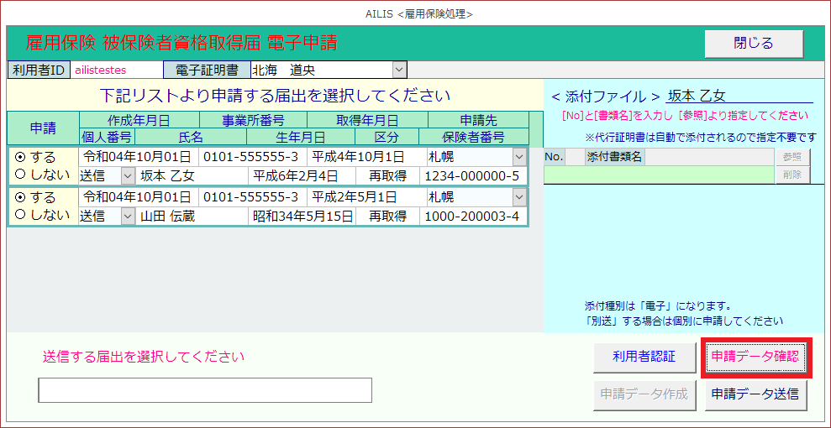
Task: Select しない for 山田 伝蔵 row
Action: click(x=21, y=216)
